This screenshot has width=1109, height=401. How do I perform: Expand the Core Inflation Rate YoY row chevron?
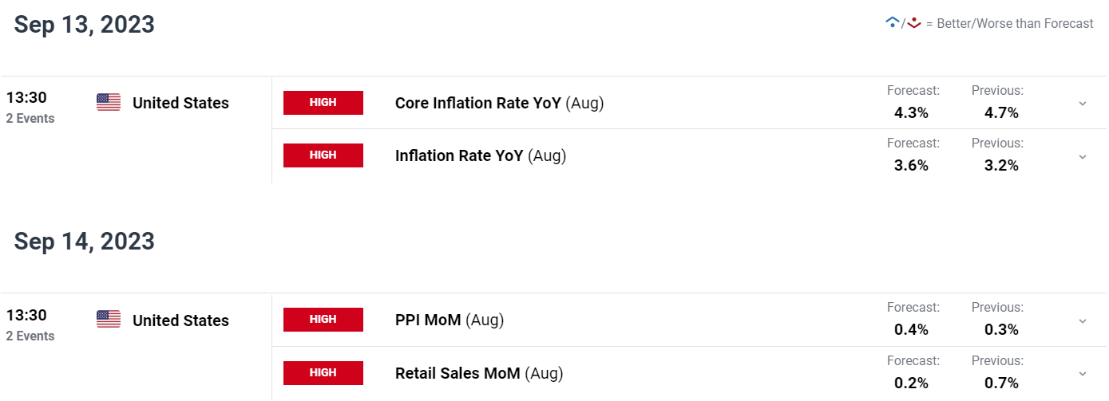click(x=1083, y=104)
